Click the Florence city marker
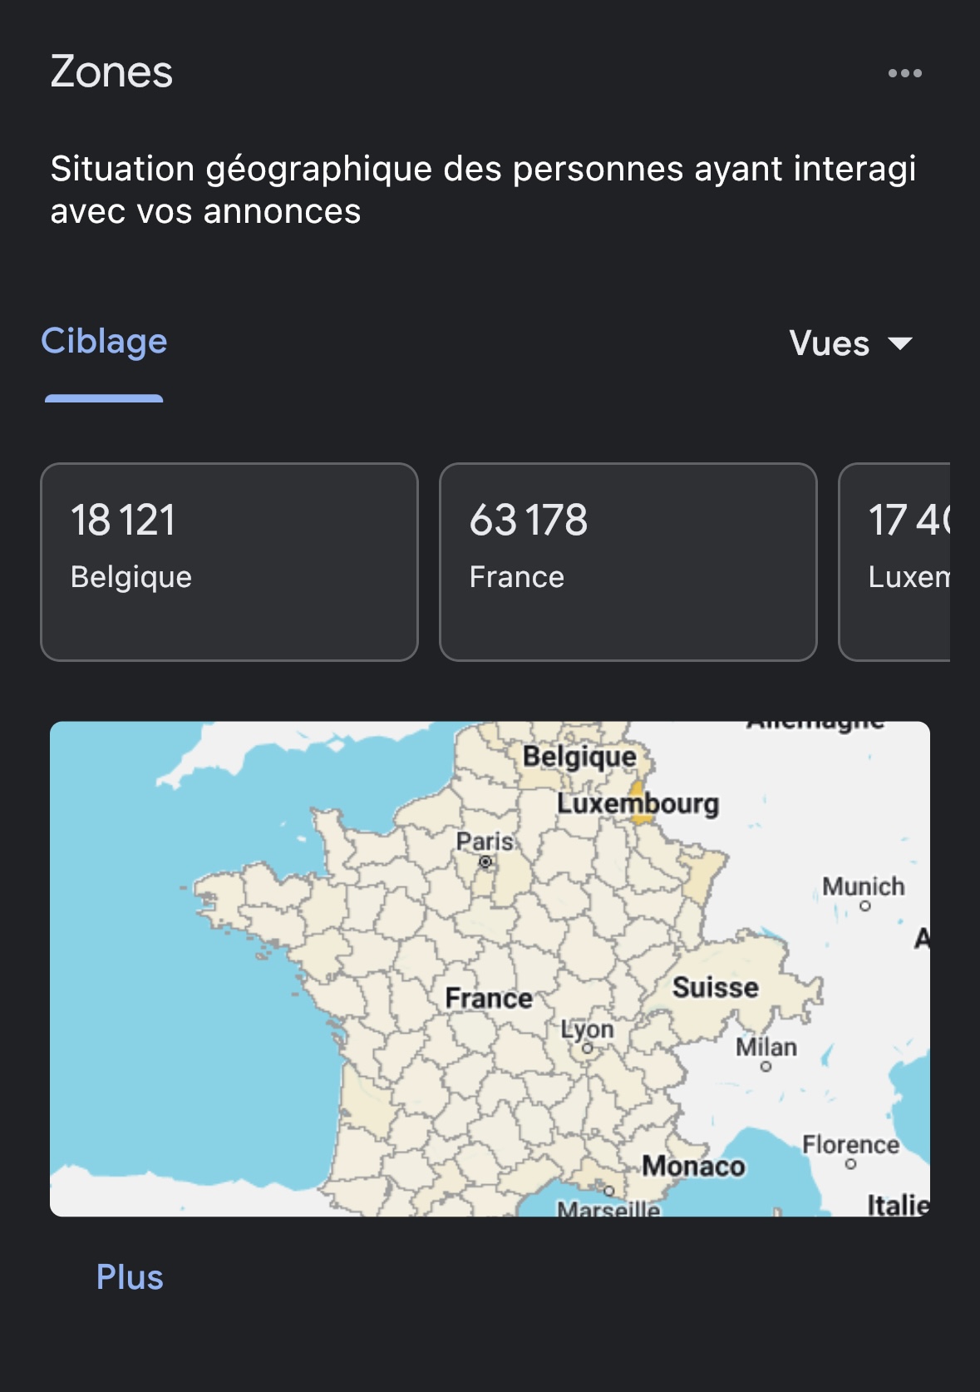This screenshot has width=980, height=1392. tap(850, 1164)
